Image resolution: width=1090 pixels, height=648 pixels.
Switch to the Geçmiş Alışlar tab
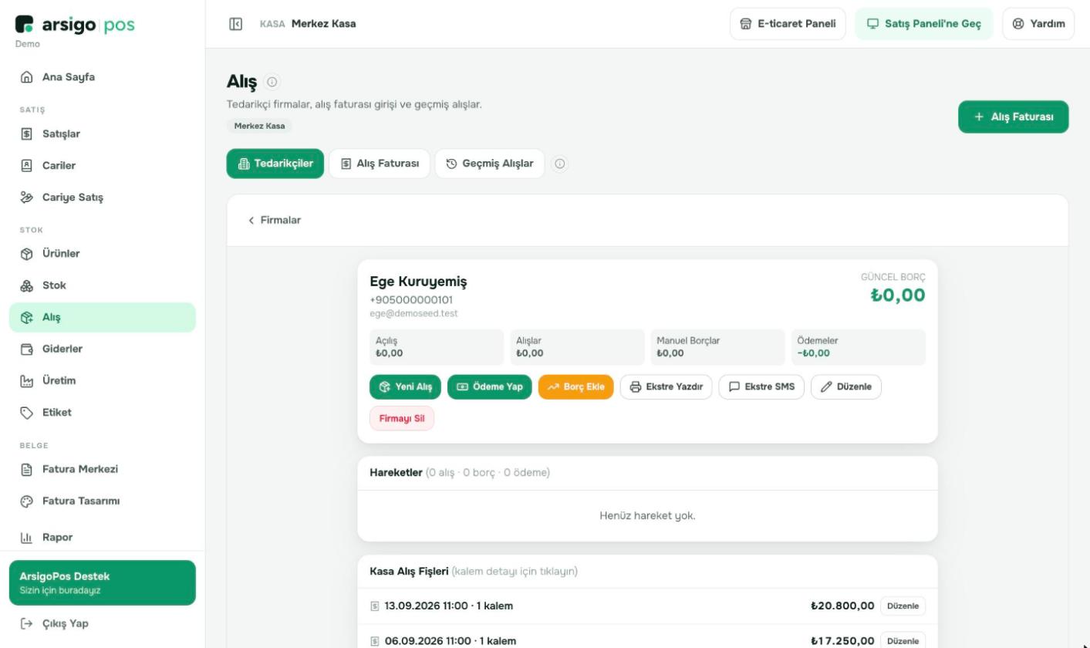click(x=490, y=164)
